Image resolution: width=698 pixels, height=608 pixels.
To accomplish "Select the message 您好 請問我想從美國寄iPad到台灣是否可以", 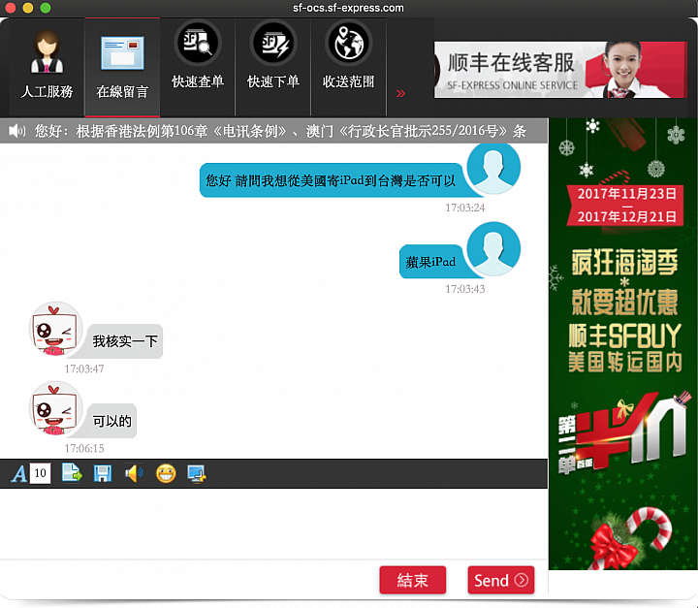I will point(332,180).
